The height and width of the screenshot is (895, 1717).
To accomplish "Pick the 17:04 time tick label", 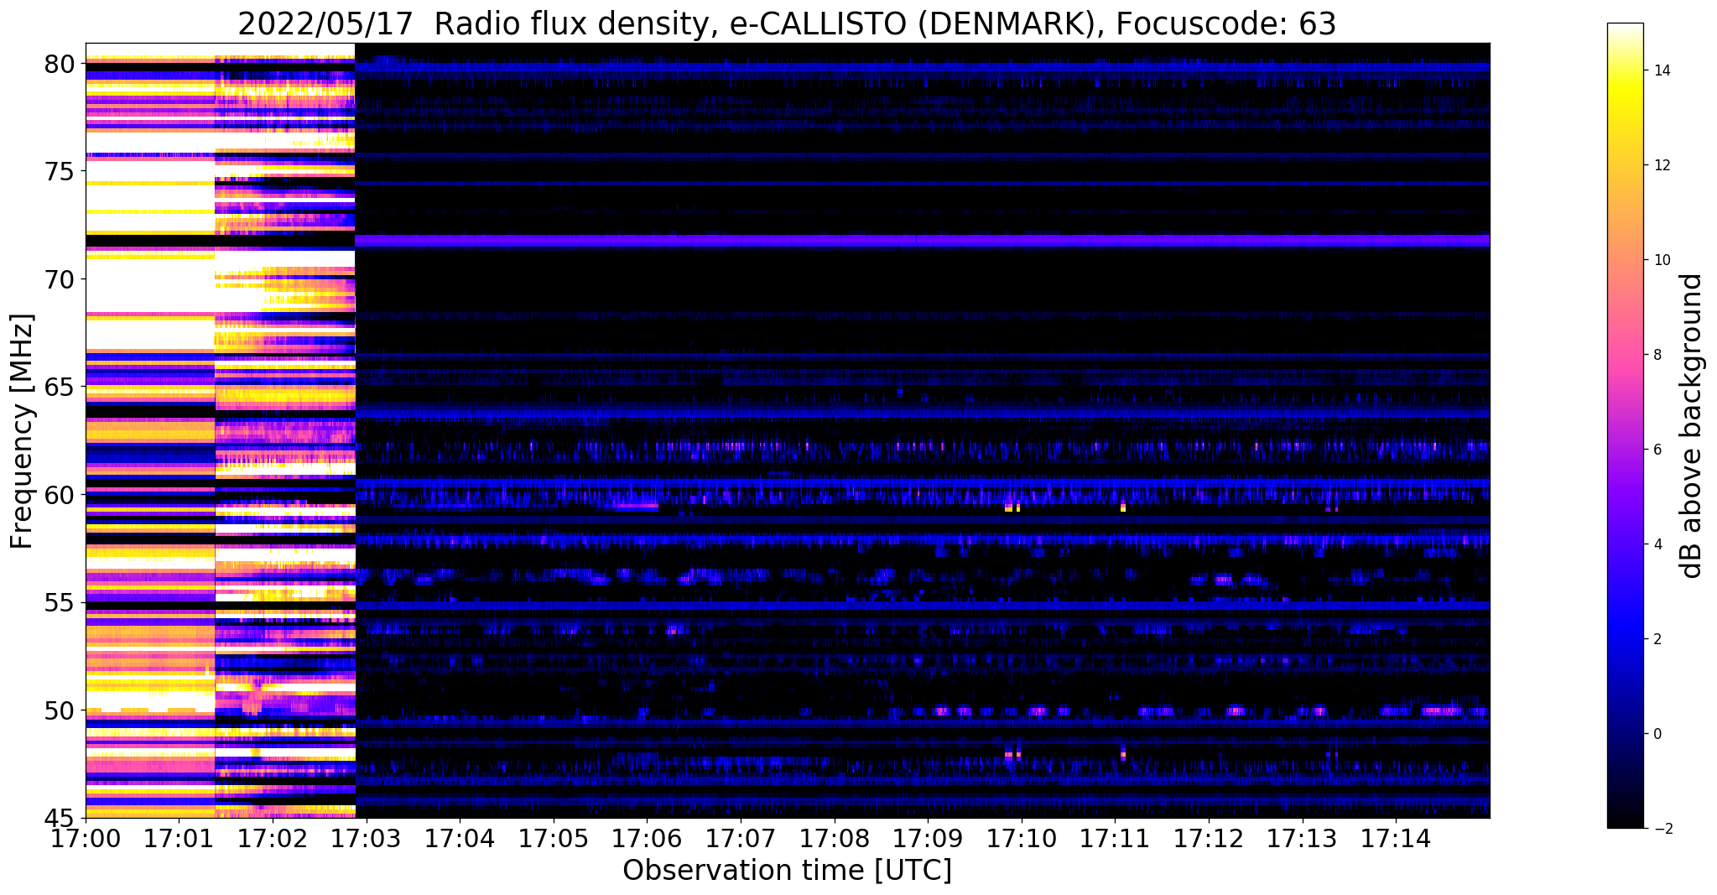I will (x=460, y=839).
